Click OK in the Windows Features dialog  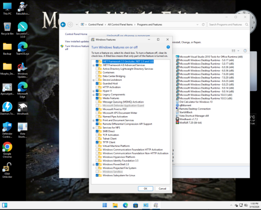pos(146,189)
